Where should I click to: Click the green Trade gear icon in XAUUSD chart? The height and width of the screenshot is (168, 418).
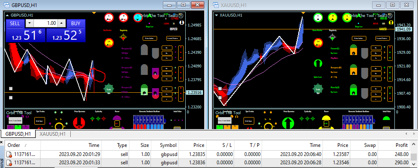[318, 90]
